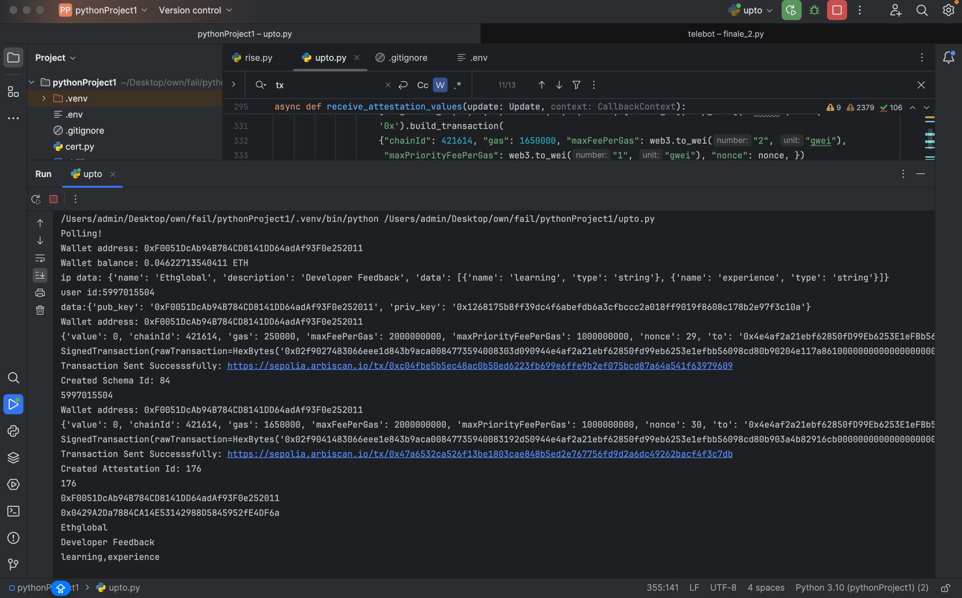The image size is (962, 598).
Task: Hide the Run tool window
Action: pos(920,174)
